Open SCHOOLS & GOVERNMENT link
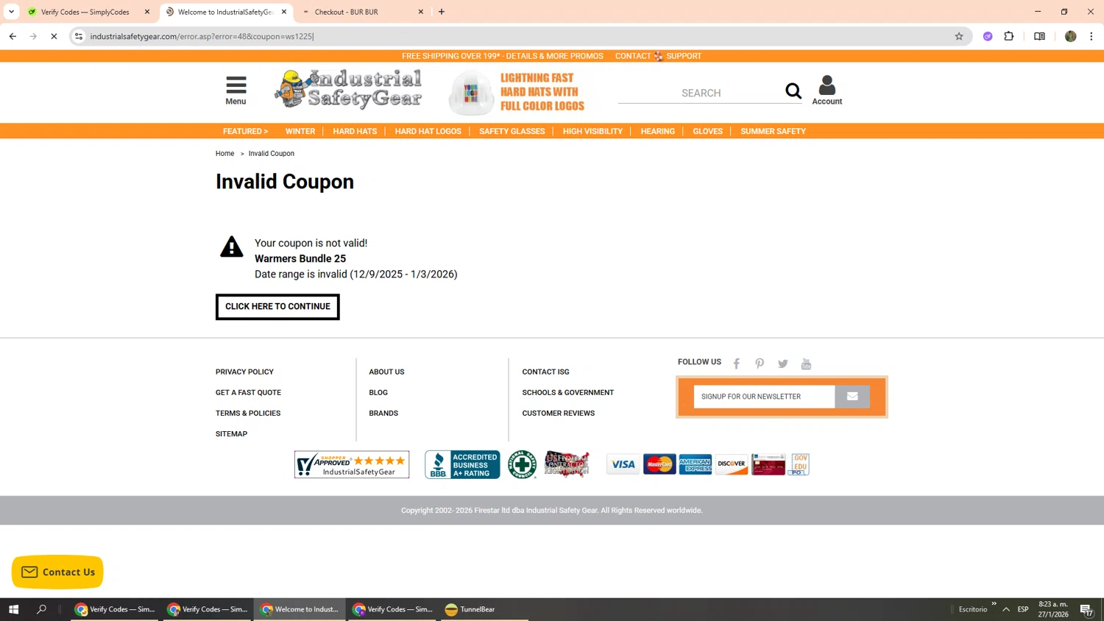 (567, 392)
